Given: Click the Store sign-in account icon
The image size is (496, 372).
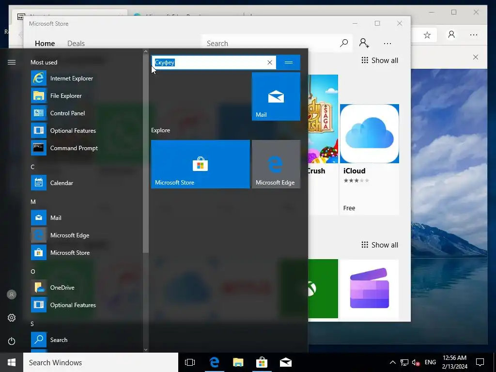Looking at the screenshot, I should [x=364, y=43].
